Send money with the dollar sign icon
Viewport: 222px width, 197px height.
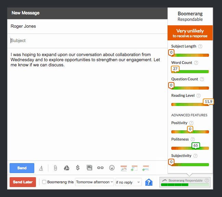[78, 168]
